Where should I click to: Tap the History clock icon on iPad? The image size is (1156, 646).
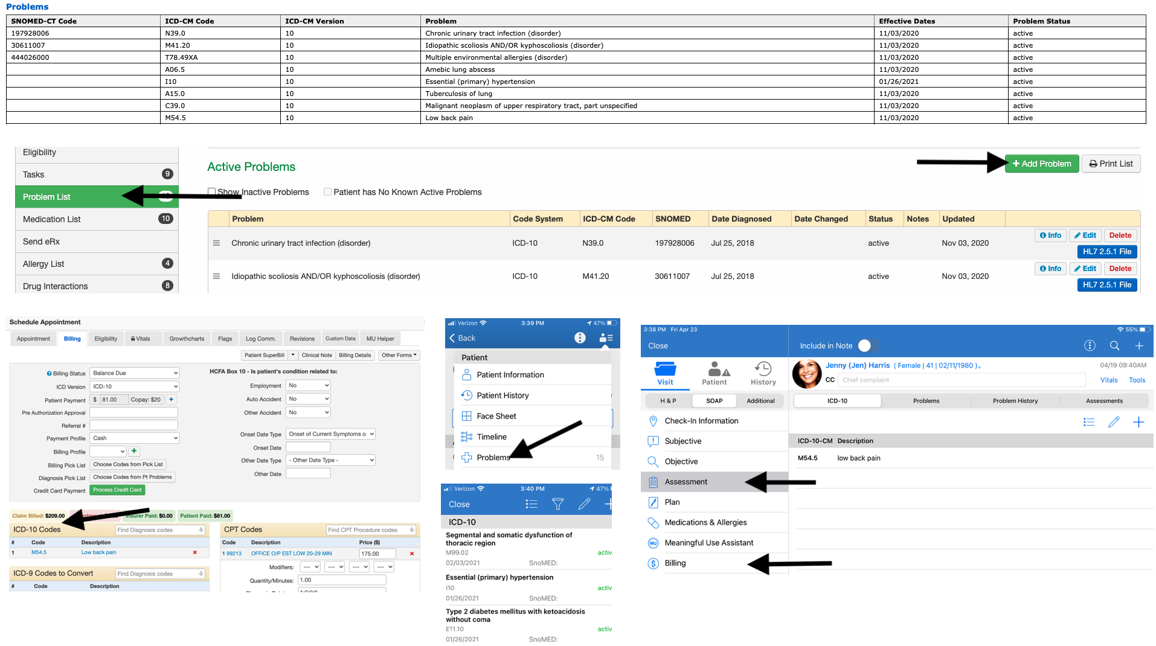coord(763,369)
